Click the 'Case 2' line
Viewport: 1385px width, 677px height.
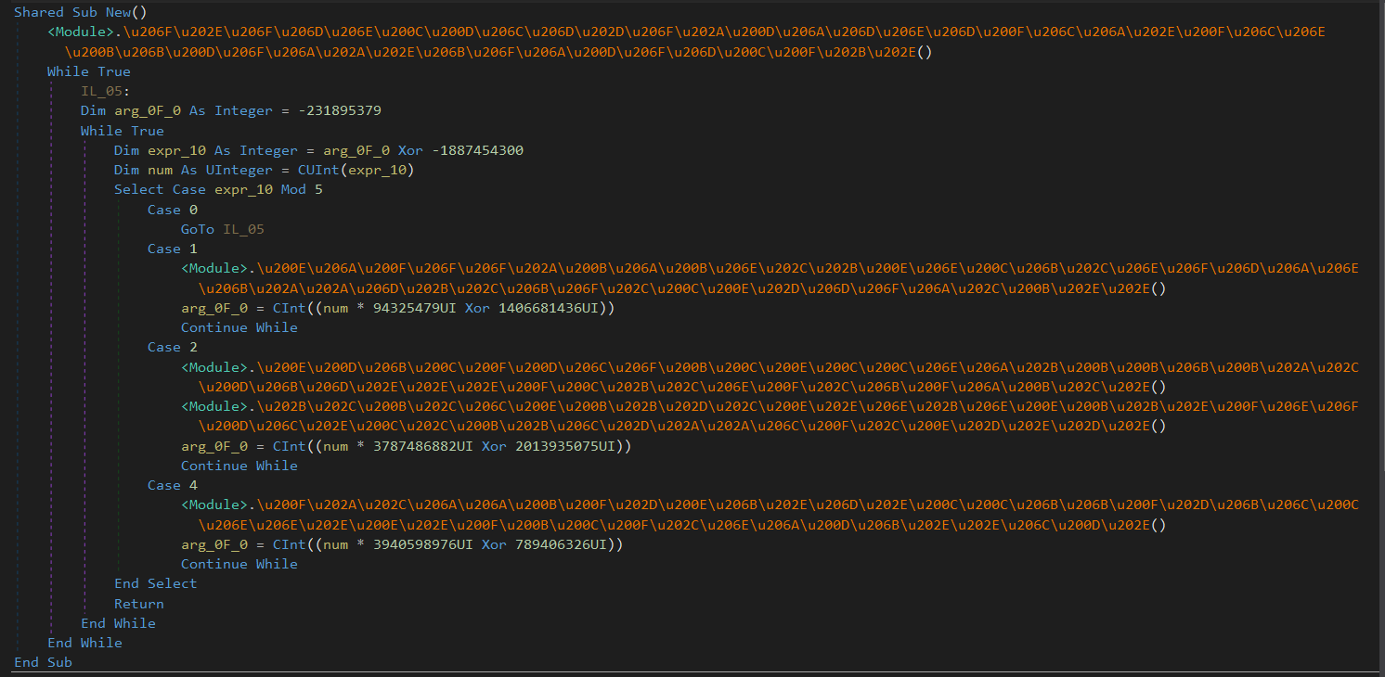coord(173,347)
